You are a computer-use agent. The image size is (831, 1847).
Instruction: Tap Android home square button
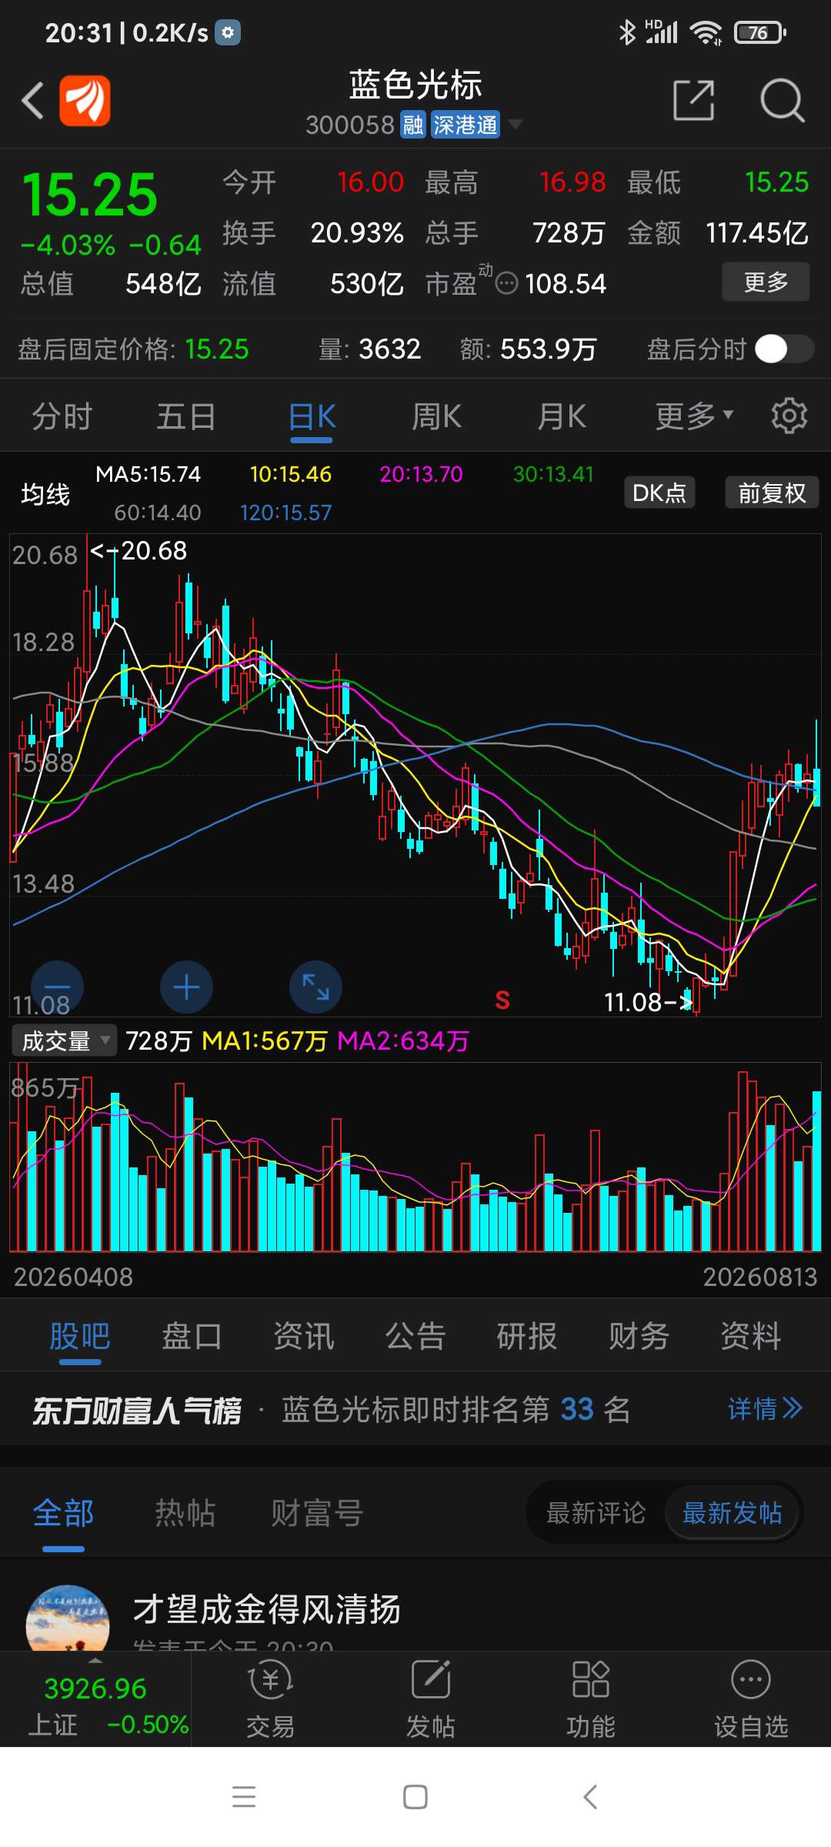tap(415, 1797)
